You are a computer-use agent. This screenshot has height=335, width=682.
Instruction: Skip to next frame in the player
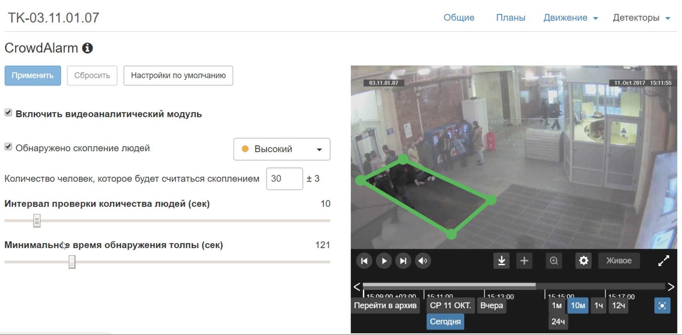click(403, 261)
